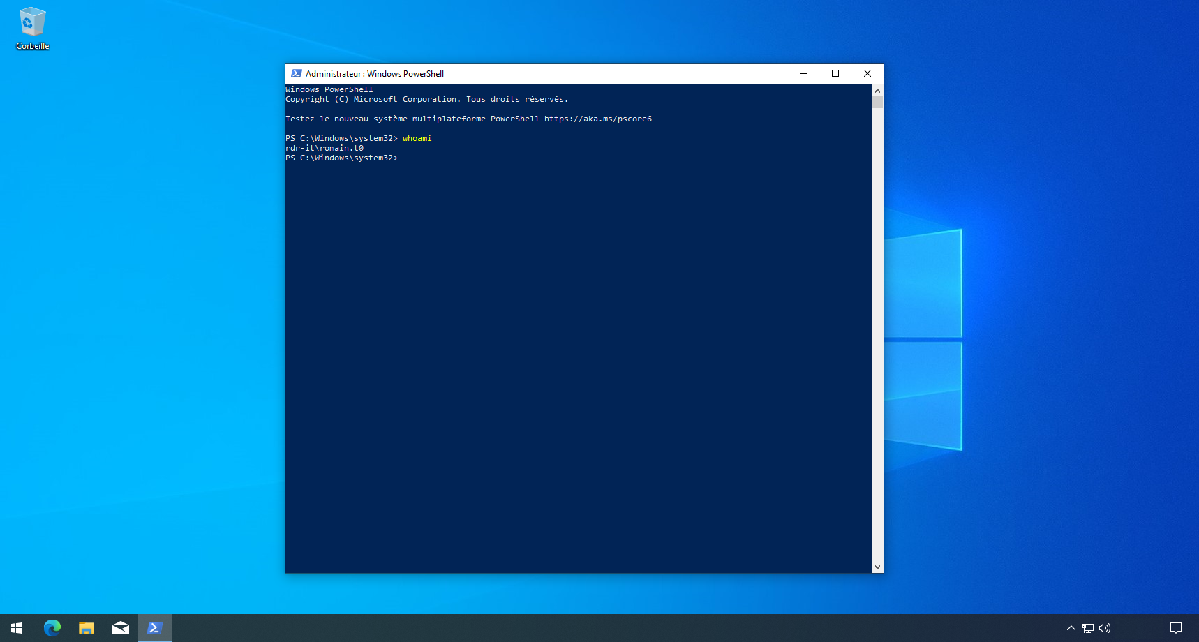Open the Windows Start menu
Image resolution: width=1199 pixels, height=642 pixels.
coord(17,628)
